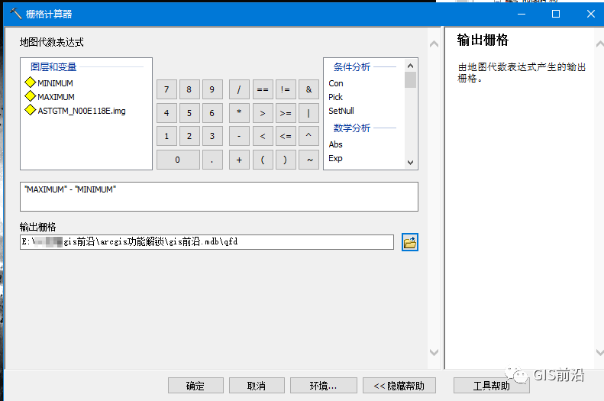Screen dimensions: 604x401
Task: Confirm with the 确定 button
Action: pos(195,385)
